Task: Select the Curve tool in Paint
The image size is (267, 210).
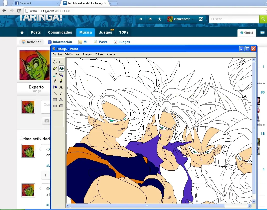Action: pos(61,93)
